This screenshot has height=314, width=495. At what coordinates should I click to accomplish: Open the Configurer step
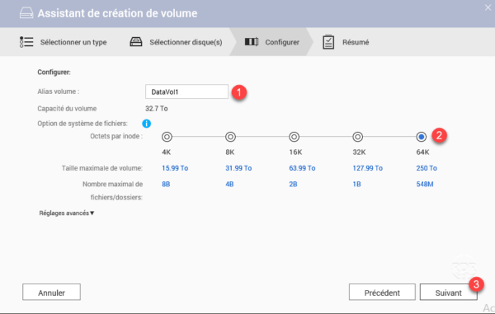coord(271,42)
